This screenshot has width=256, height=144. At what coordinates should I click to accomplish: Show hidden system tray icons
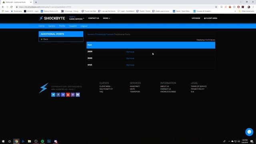(x=229, y=141)
